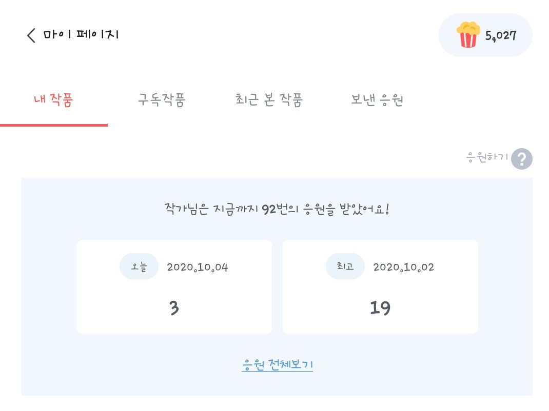Click the date 2020.10.04

click(198, 268)
